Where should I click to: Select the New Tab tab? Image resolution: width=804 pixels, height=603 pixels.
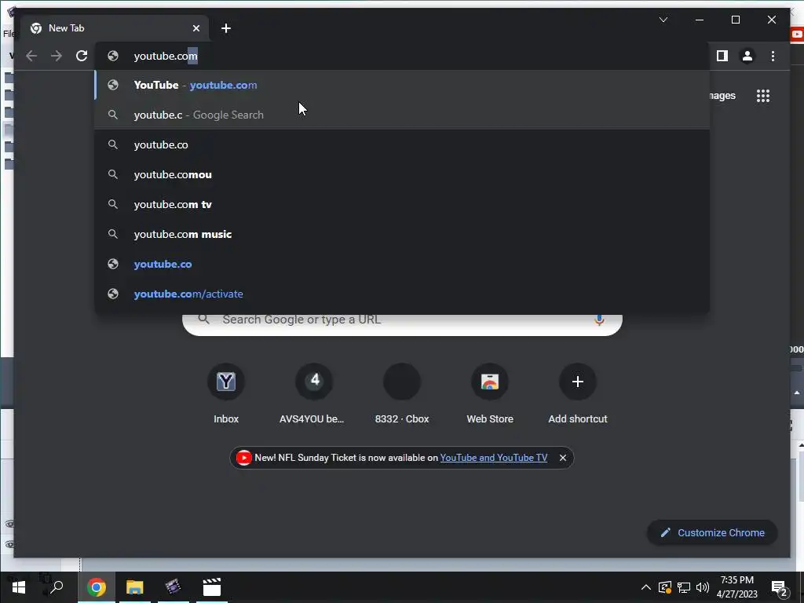pos(115,28)
